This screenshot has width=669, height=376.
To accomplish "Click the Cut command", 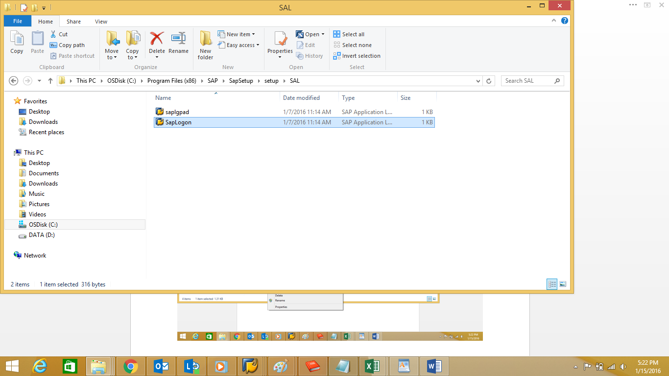I will pyautogui.click(x=59, y=34).
